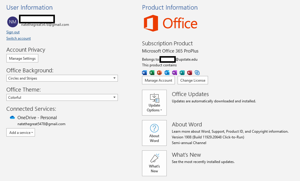Open the About Word dialog button
300x181 pixels.
(154, 133)
